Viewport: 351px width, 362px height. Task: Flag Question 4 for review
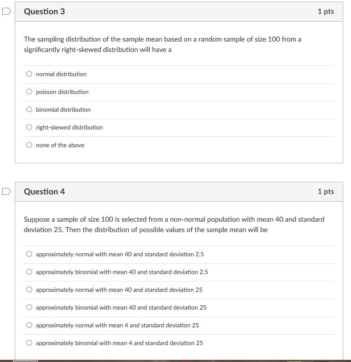5,191
